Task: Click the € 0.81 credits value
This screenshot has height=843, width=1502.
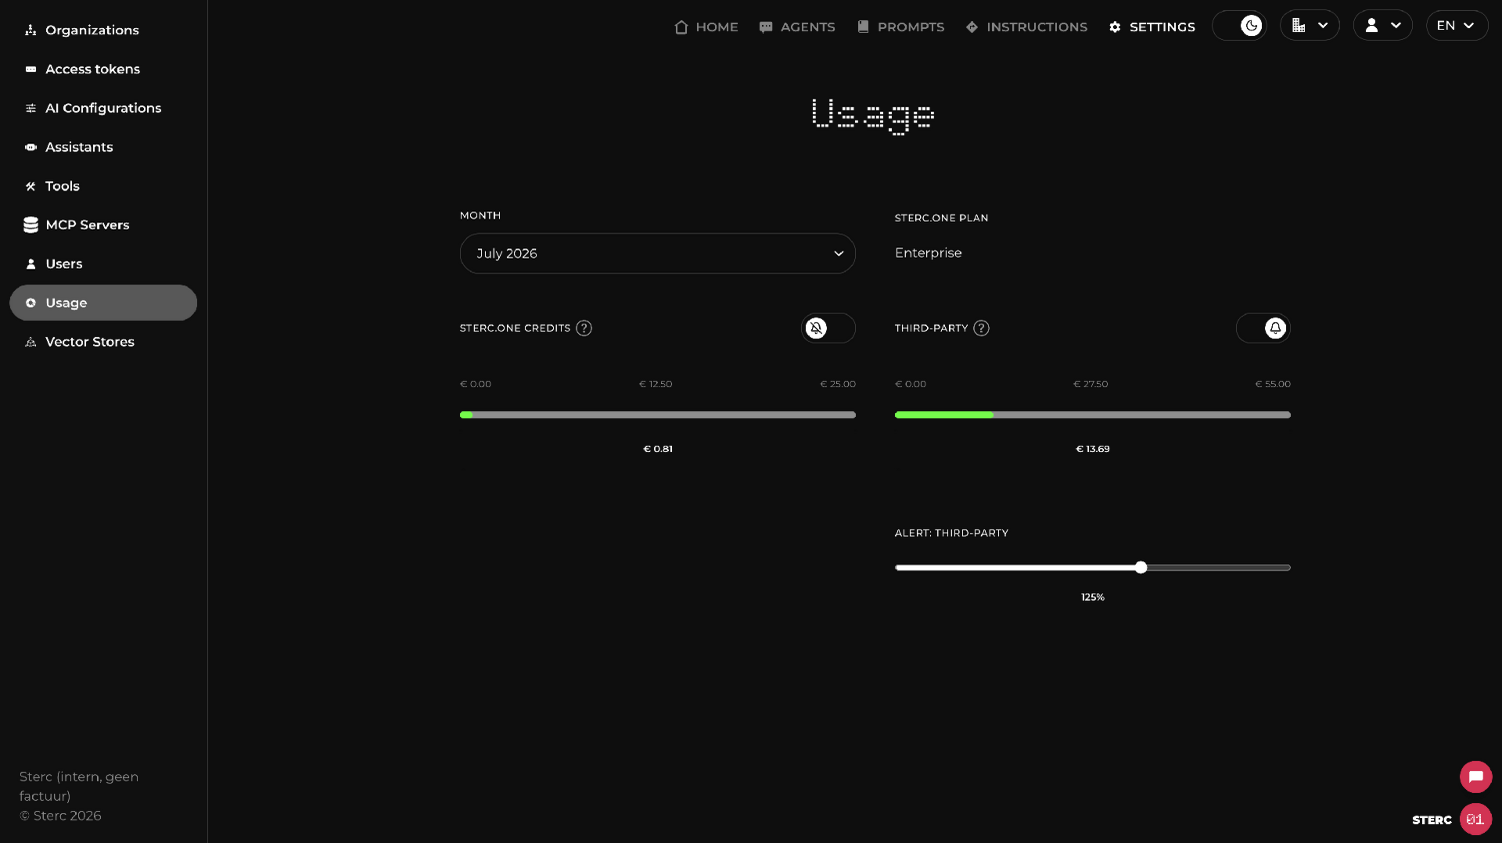Action: (x=657, y=449)
